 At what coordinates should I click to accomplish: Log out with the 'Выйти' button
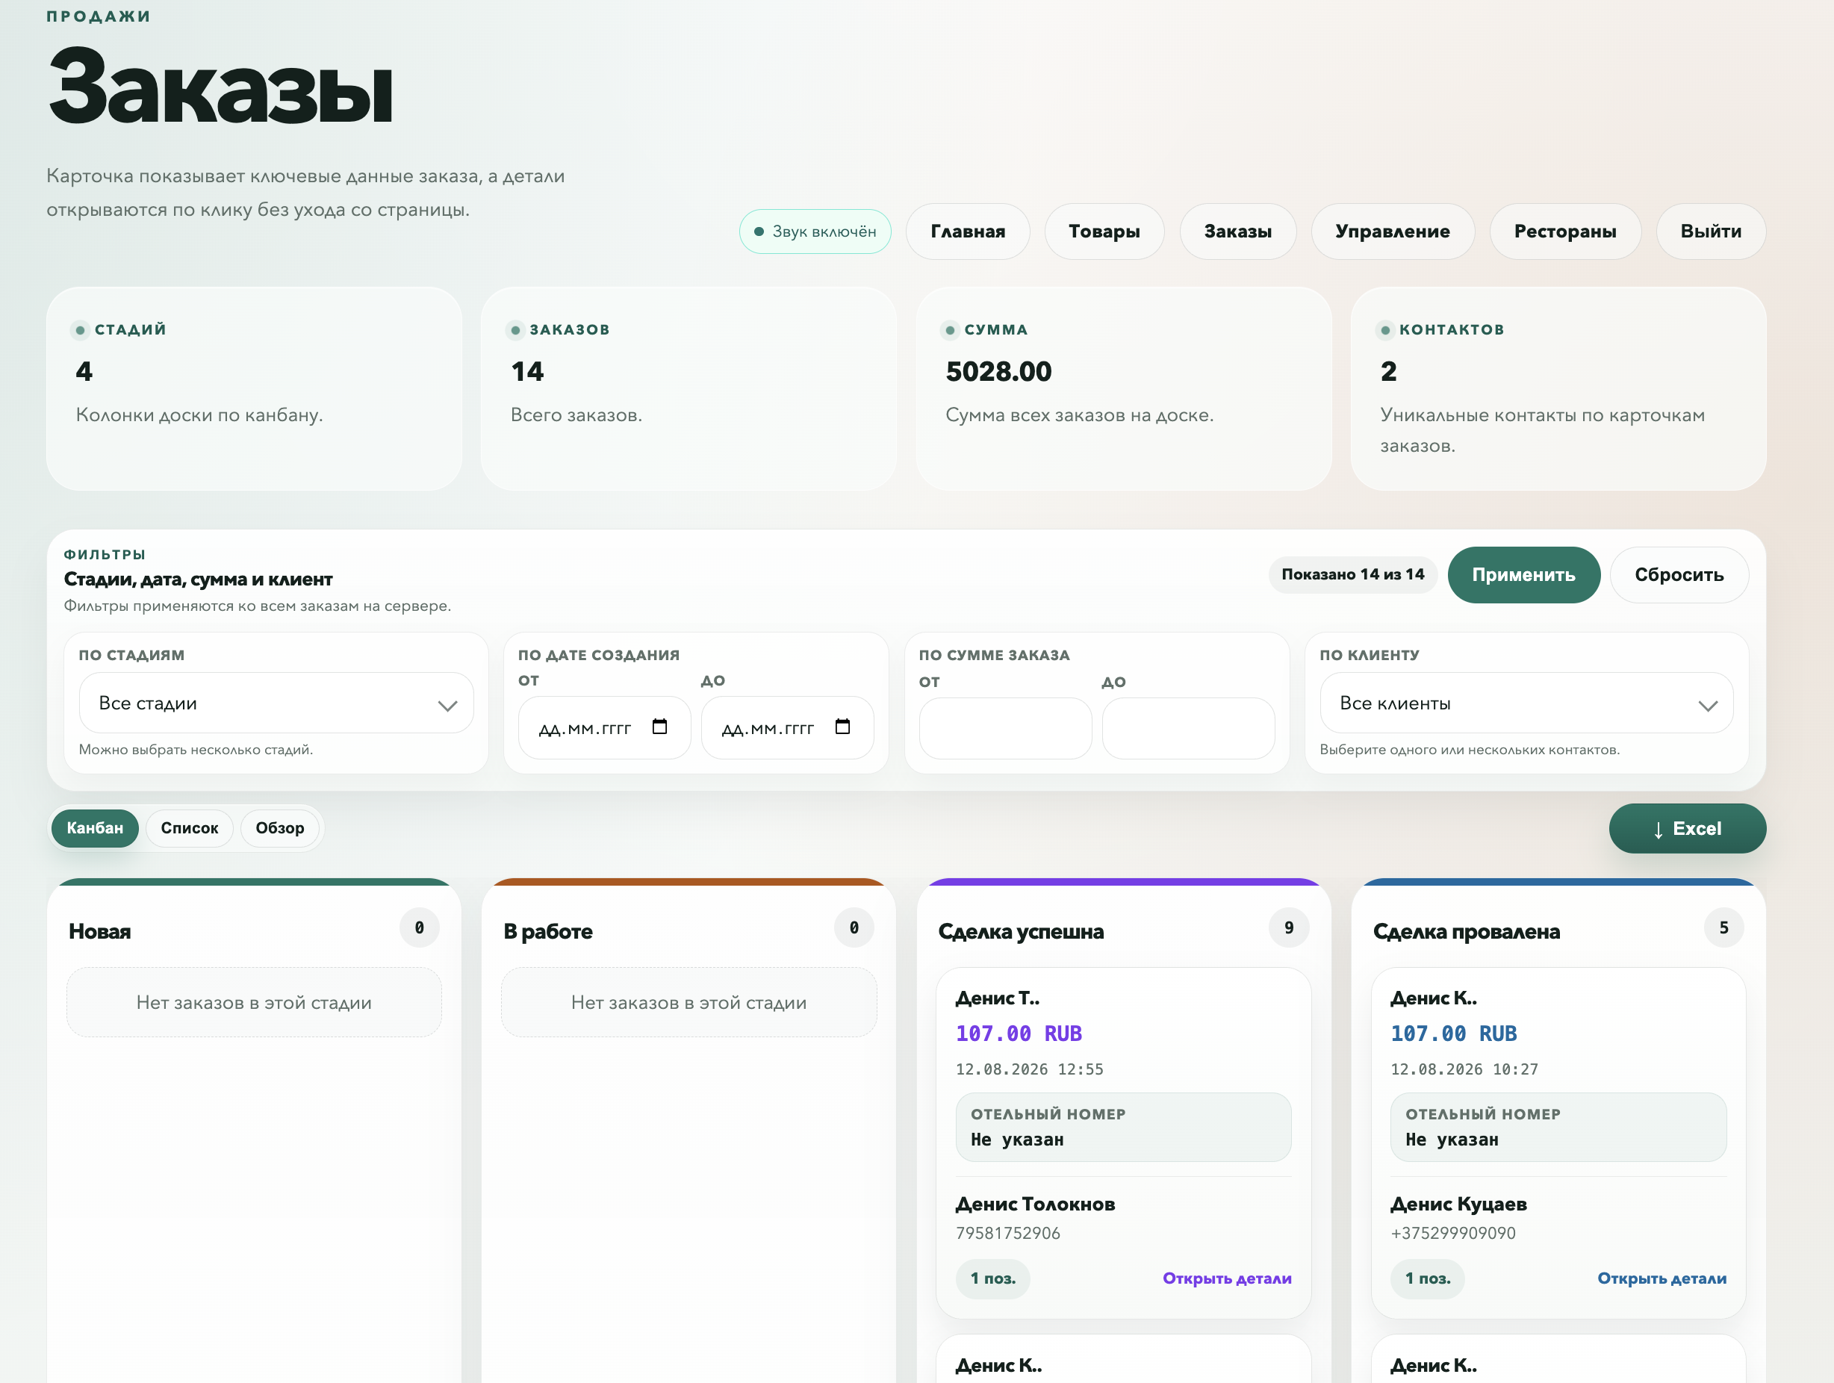(1711, 231)
